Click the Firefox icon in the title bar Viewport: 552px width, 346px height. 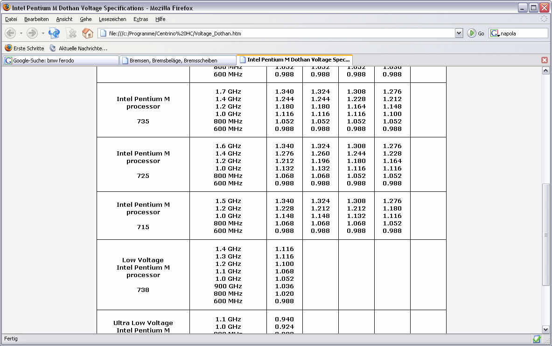point(7,7)
